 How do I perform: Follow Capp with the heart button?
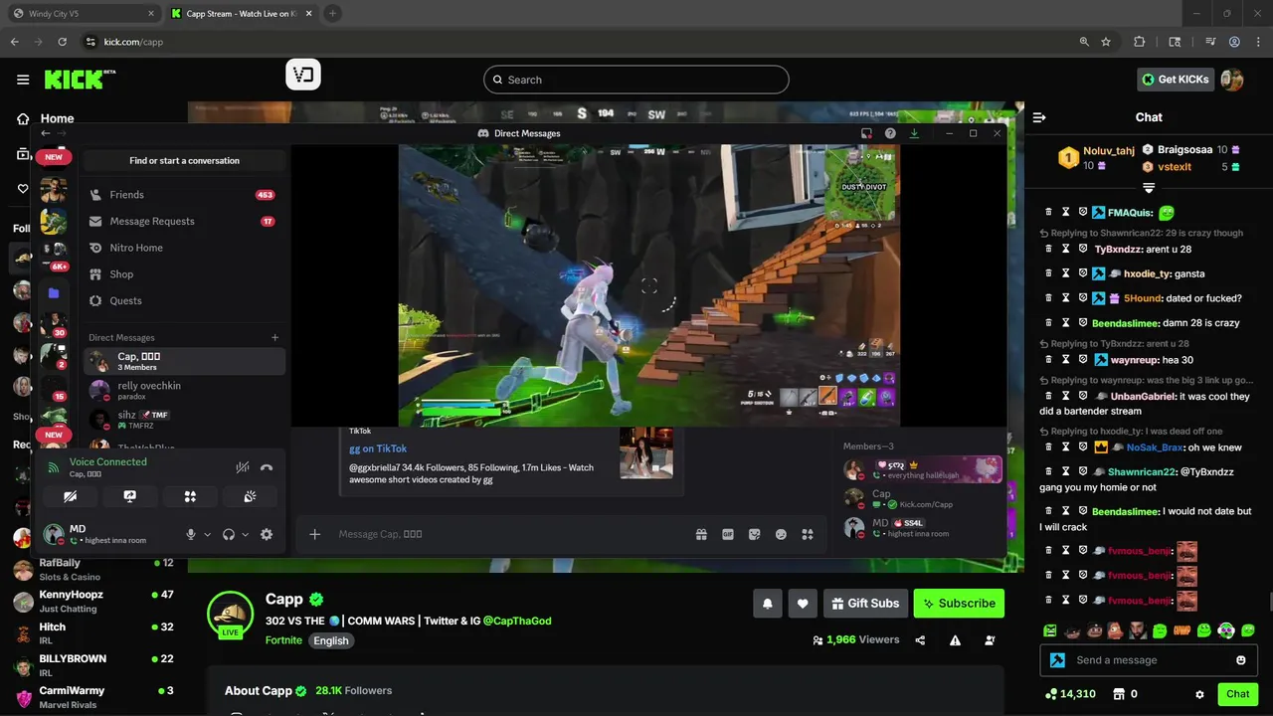803,603
